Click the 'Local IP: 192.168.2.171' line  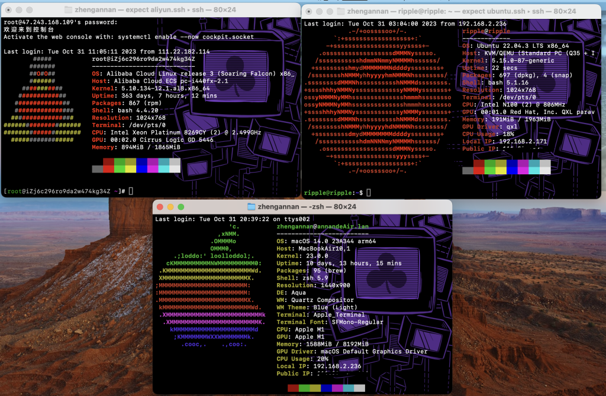504,141
